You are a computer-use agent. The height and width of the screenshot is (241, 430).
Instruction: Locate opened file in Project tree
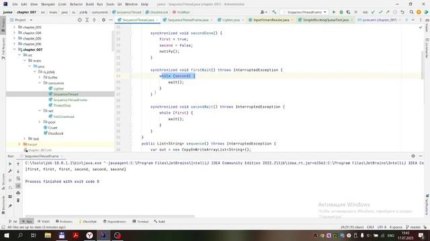point(79,20)
